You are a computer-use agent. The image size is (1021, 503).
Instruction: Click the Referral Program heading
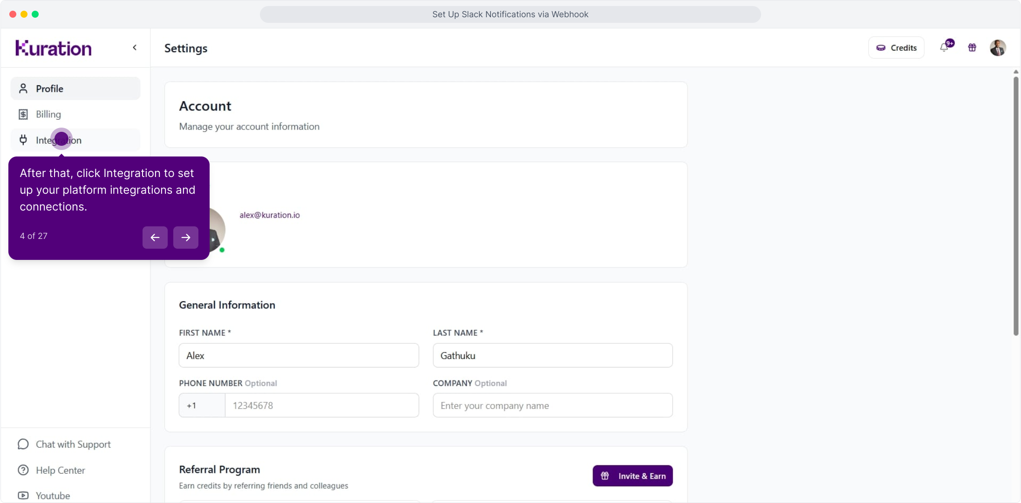pyautogui.click(x=219, y=469)
